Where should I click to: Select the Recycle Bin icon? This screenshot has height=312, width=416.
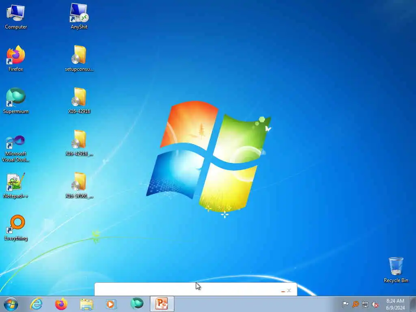396,270
